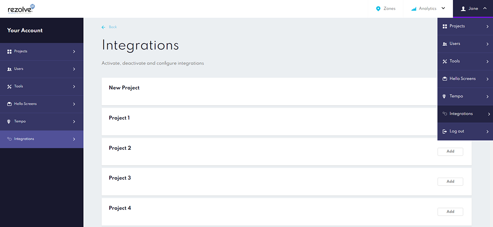Expand the sidebar Projects chevron
The width and height of the screenshot is (493, 227).
[74, 51]
